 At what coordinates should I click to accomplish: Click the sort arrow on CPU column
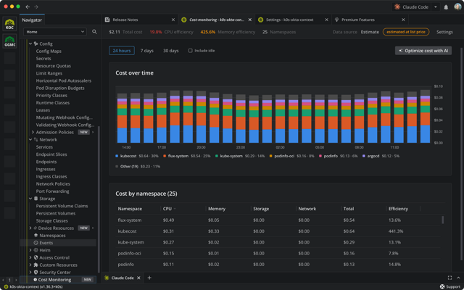pos(175,209)
